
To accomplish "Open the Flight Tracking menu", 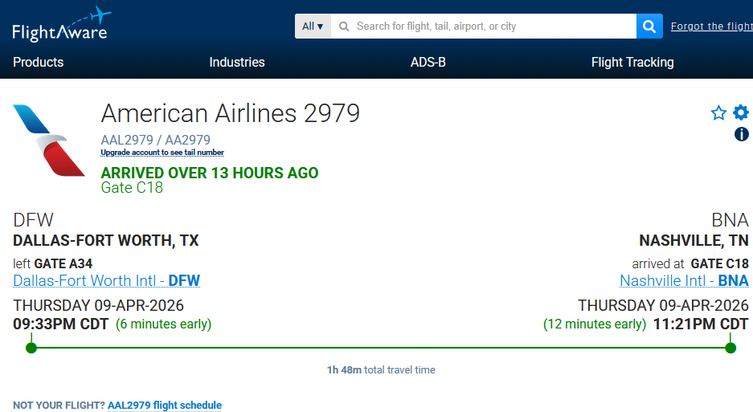I will 632,62.
